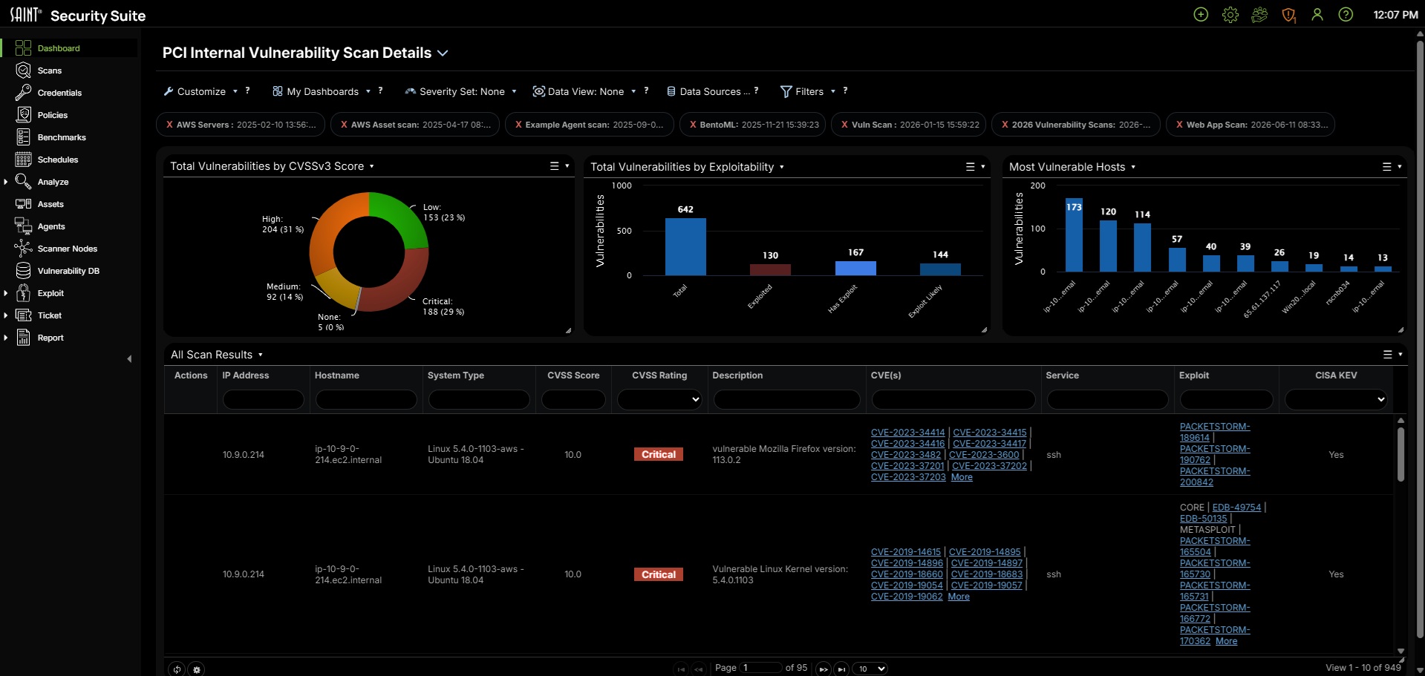
Task: Focus the Description filter field
Action: pyautogui.click(x=786, y=400)
